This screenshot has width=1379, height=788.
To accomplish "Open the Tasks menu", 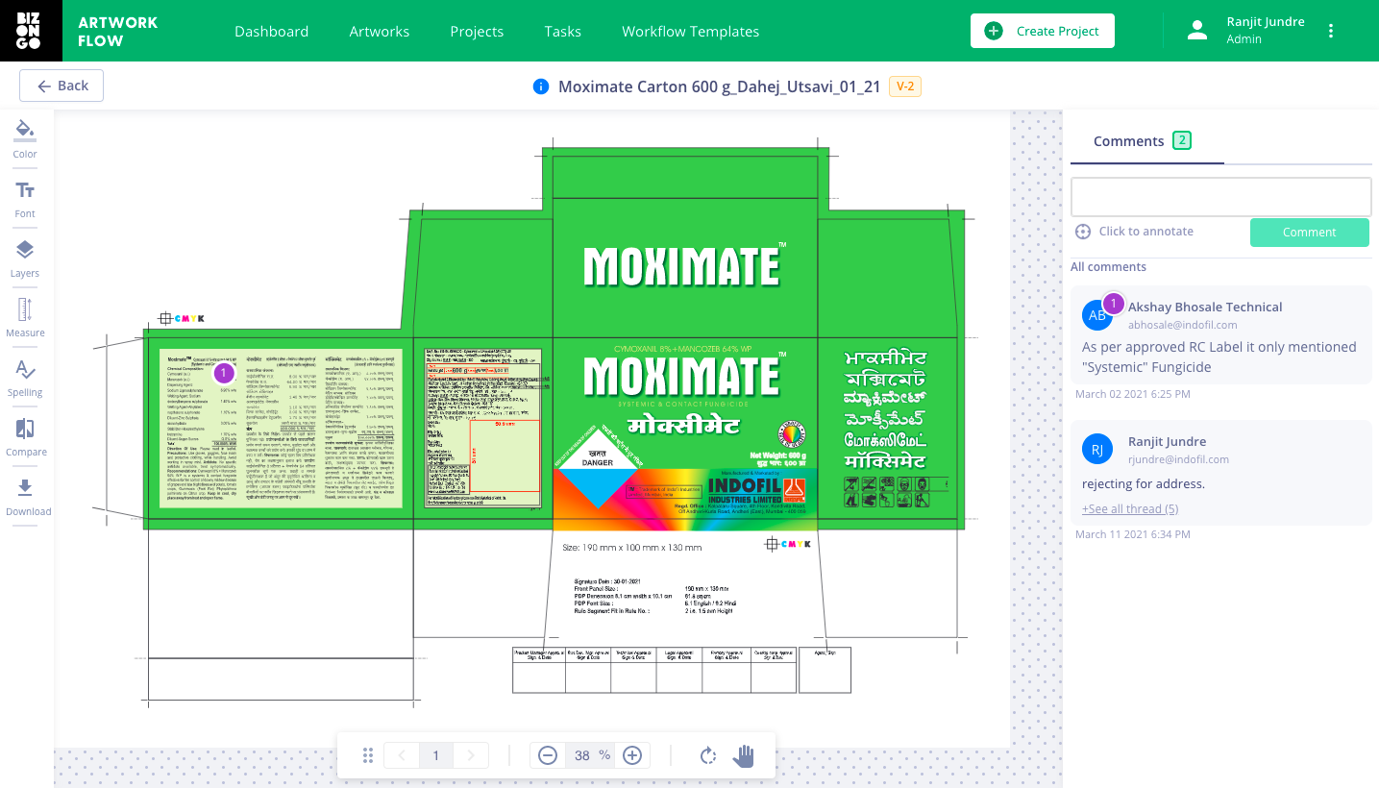I will tap(562, 31).
